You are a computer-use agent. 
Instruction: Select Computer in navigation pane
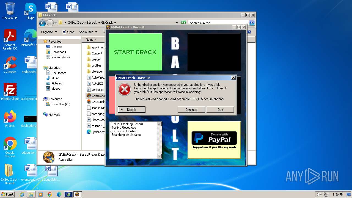[x=55, y=99]
